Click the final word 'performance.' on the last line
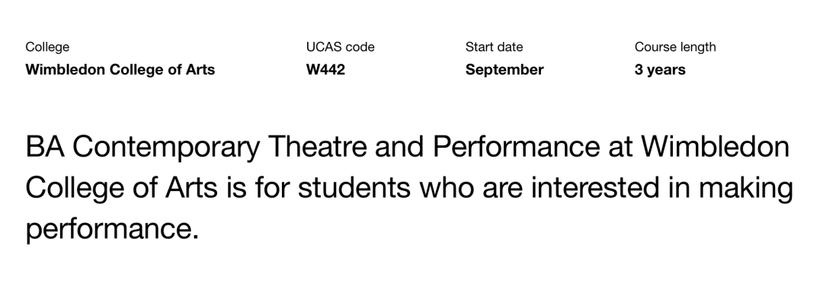Image resolution: width=823 pixels, height=299 pixels. click(112, 231)
